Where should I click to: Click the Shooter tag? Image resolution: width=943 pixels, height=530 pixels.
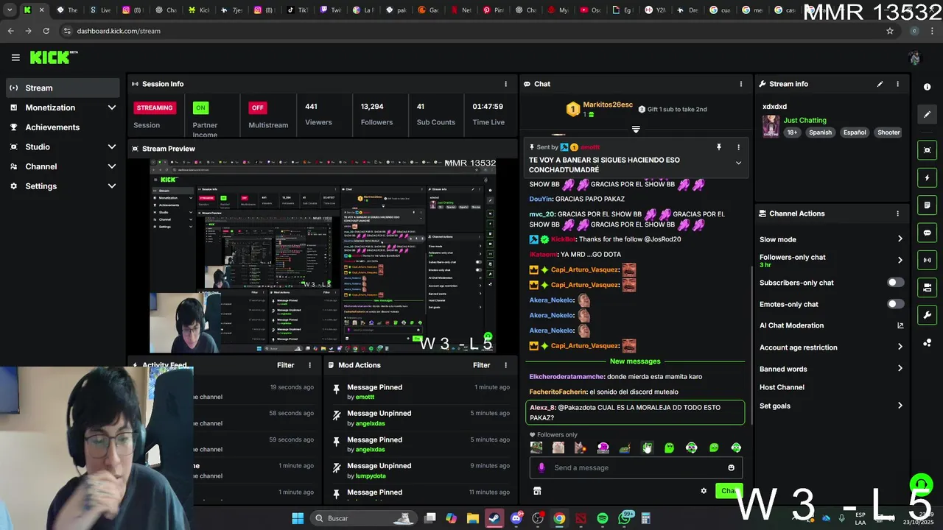888,132
